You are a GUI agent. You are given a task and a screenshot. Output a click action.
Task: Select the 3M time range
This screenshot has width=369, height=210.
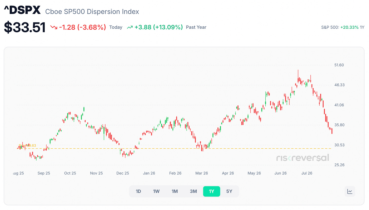(193, 191)
